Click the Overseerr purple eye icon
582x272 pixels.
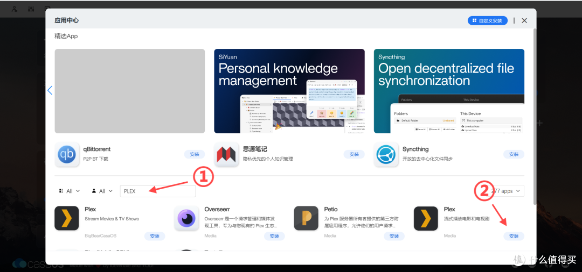186,218
